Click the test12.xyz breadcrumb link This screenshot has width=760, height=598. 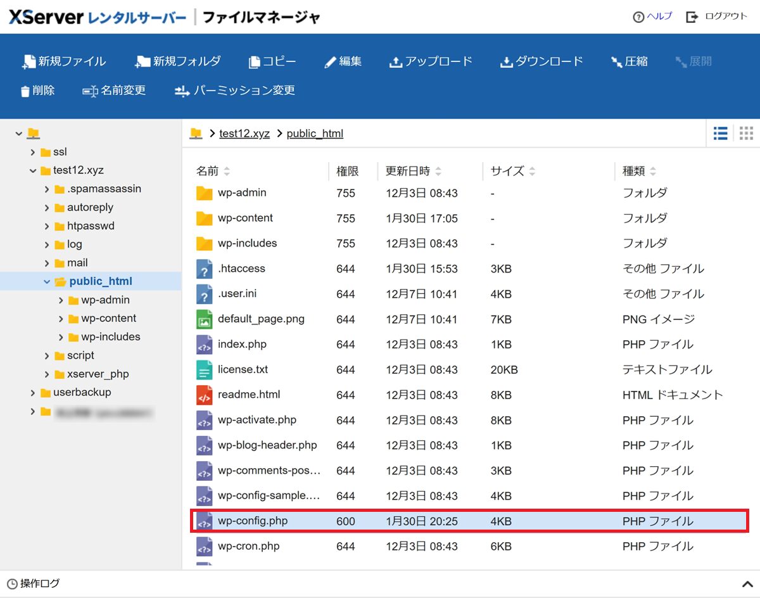(244, 134)
